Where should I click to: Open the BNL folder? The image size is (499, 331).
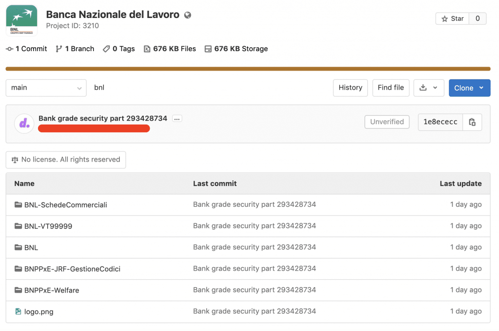coord(31,247)
